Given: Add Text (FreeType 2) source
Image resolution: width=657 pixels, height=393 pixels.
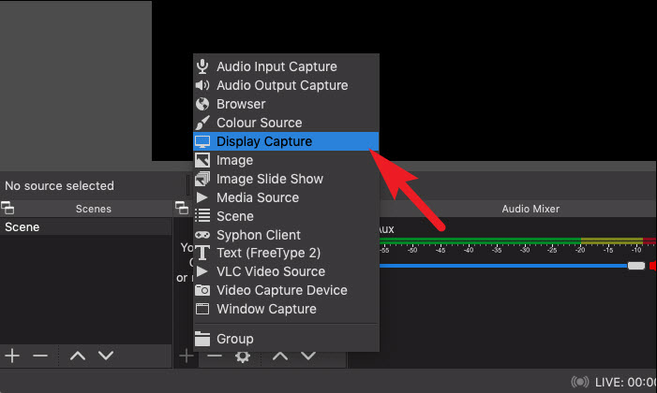Looking at the screenshot, I should click(x=286, y=254).
